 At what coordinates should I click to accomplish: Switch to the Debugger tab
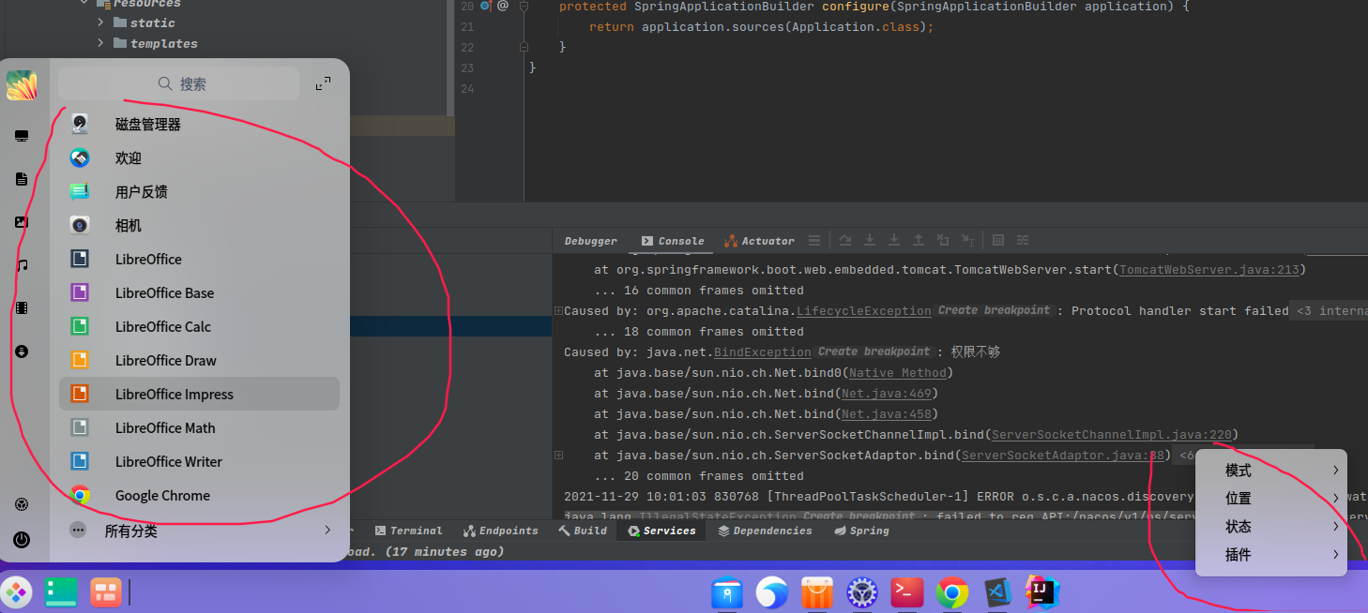click(x=590, y=241)
